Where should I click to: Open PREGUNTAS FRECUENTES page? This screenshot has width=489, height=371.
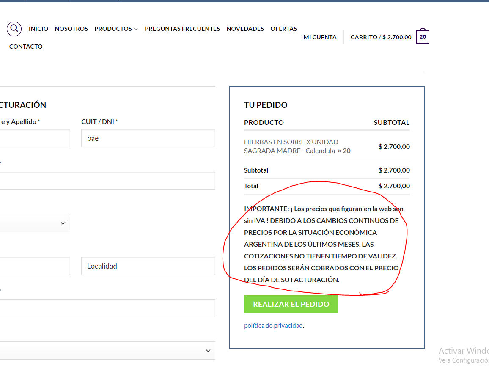click(x=182, y=29)
